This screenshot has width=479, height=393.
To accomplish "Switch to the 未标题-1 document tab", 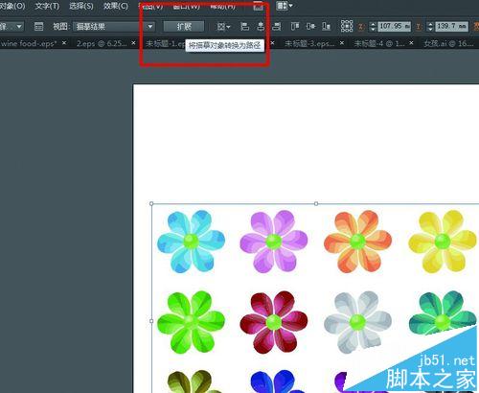I will coord(165,43).
